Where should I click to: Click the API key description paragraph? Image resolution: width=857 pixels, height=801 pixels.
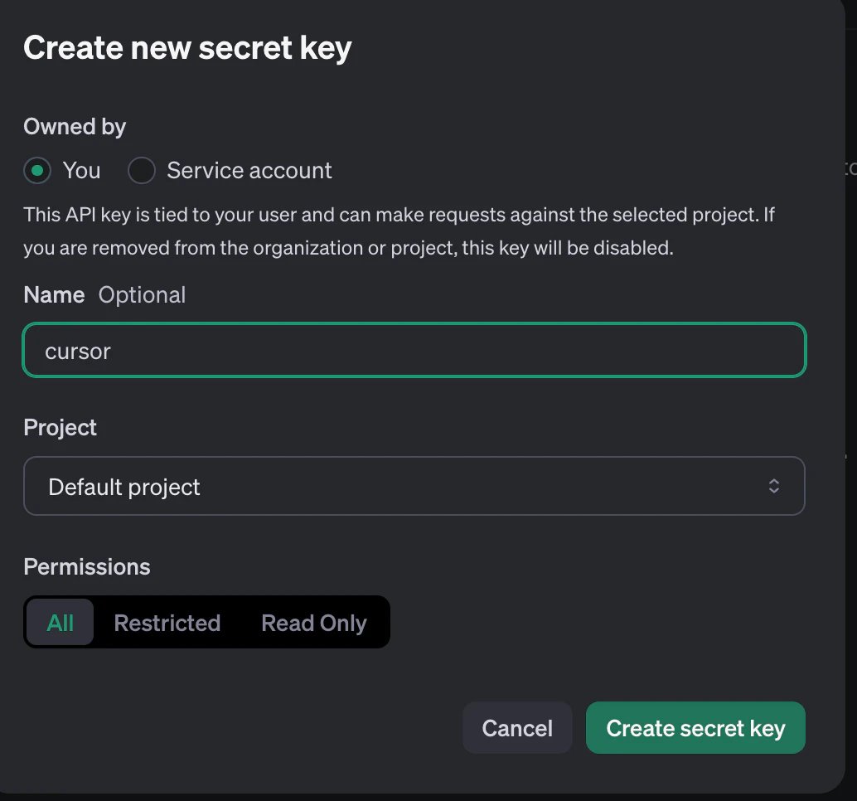398,231
